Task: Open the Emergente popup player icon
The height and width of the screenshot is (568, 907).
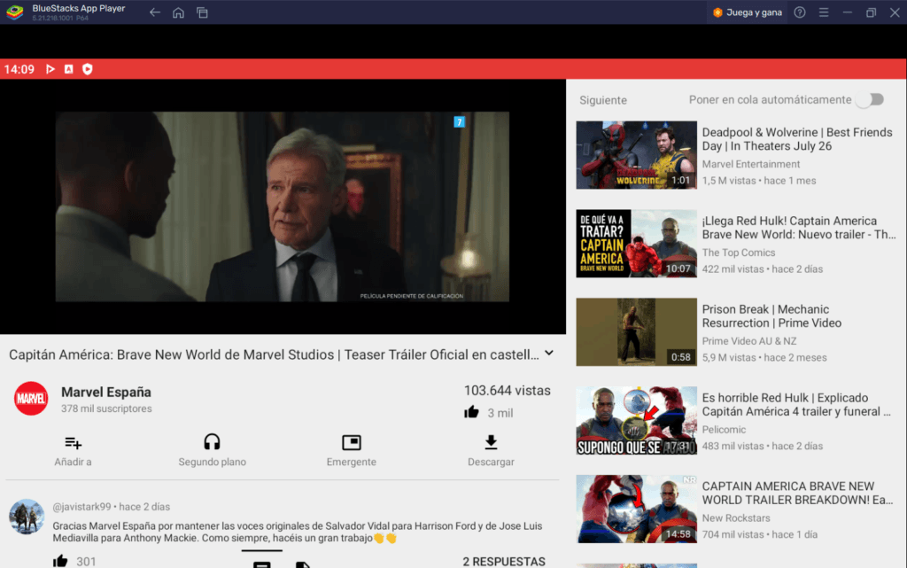Action: pyautogui.click(x=351, y=442)
